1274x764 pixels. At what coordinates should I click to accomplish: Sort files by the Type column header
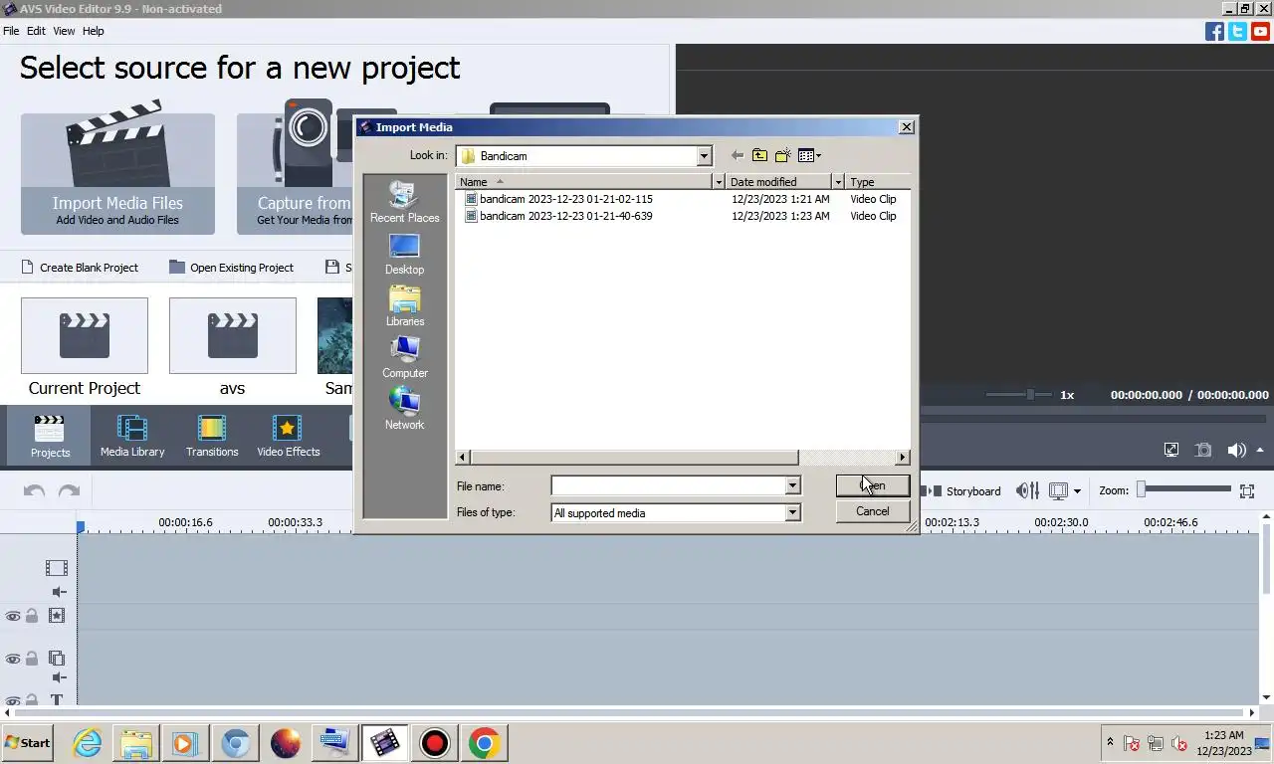click(x=877, y=182)
